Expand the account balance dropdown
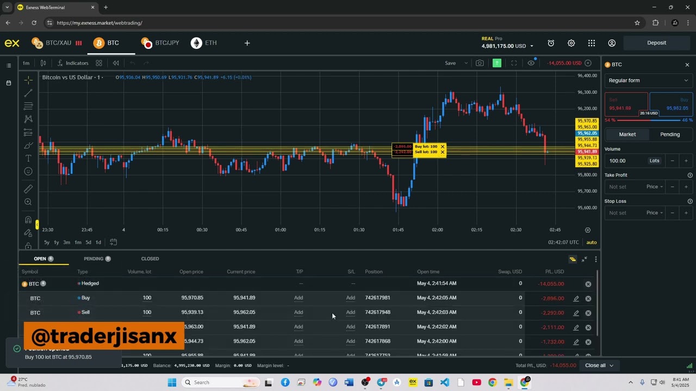Screen dimensions: 696x391 [532, 46]
